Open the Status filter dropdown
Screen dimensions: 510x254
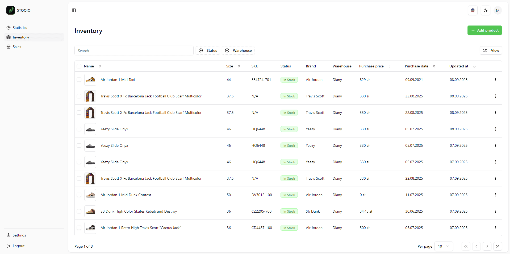[x=208, y=50]
